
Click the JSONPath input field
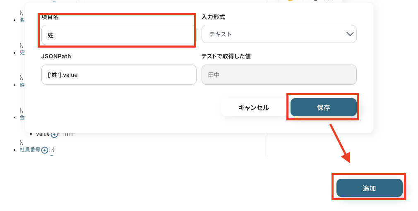119,75
